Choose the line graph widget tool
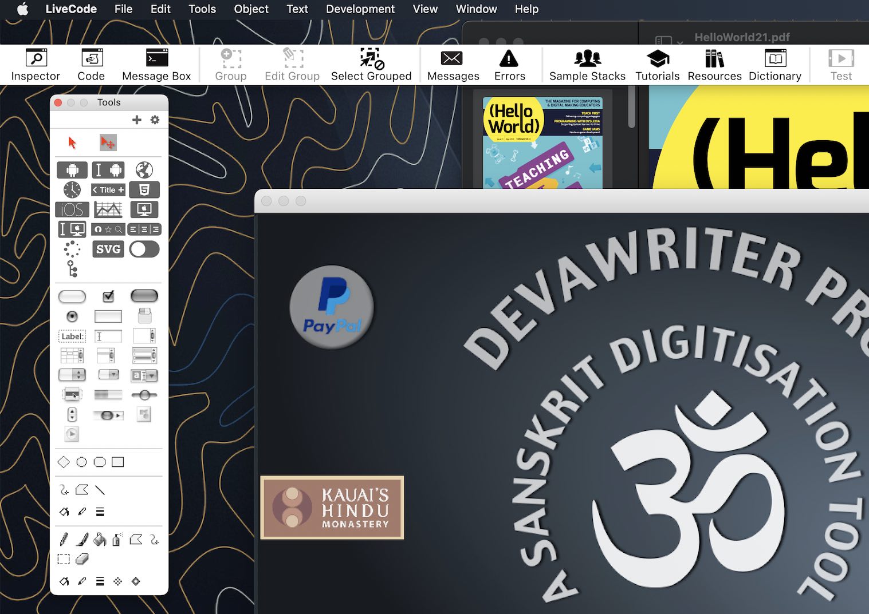The width and height of the screenshot is (869, 614). (x=108, y=210)
